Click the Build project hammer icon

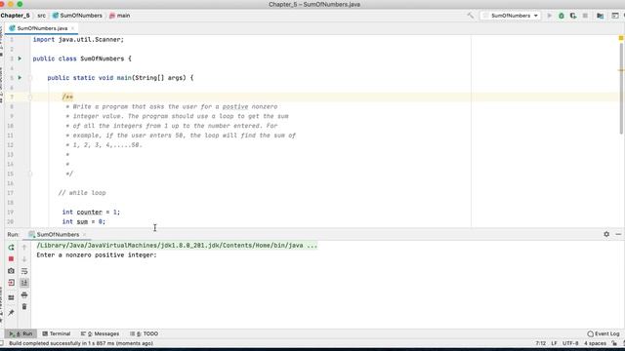click(x=471, y=16)
